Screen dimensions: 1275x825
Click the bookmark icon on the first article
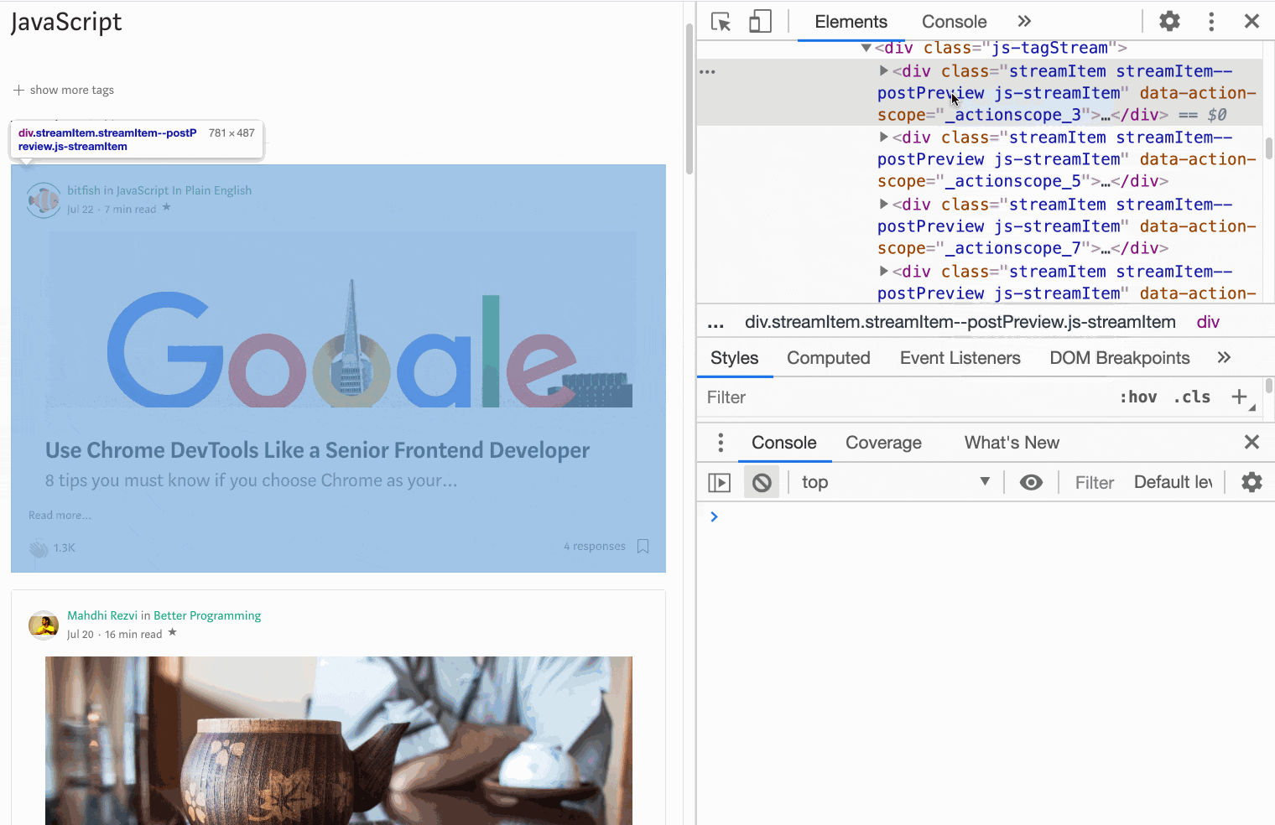click(643, 547)
